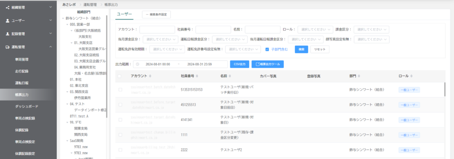The width and height of the screenshot is (454, 159).
Task: Click the 運転管理 truck icon in sidebar
Action: 8,47
